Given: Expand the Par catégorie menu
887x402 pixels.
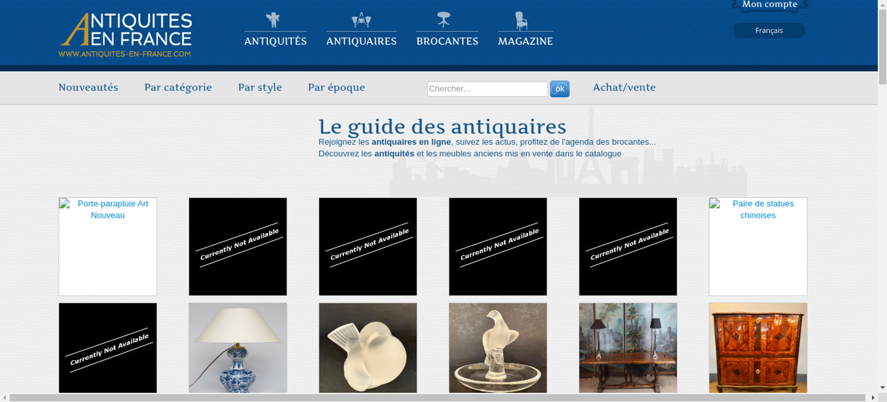Looking at the screenshot, I should coord(178,87).
